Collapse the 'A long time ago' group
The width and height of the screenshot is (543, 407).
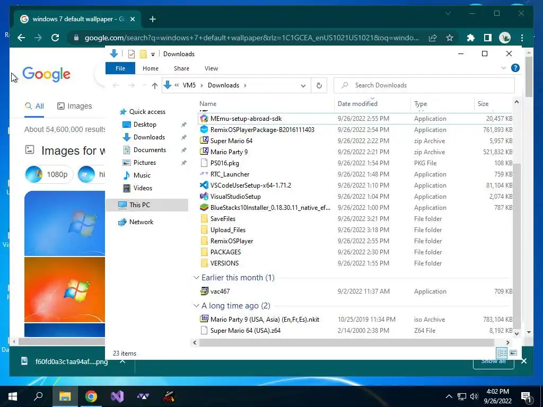(196, 306)
